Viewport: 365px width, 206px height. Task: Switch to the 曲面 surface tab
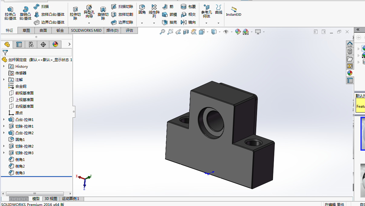[43, 30]
